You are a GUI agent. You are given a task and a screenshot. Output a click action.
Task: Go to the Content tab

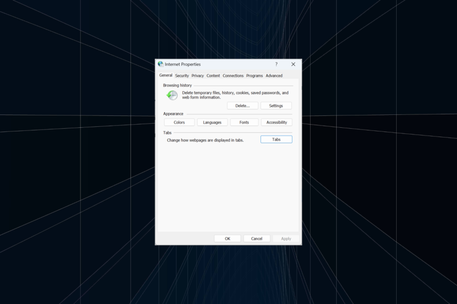pos(213,76)
